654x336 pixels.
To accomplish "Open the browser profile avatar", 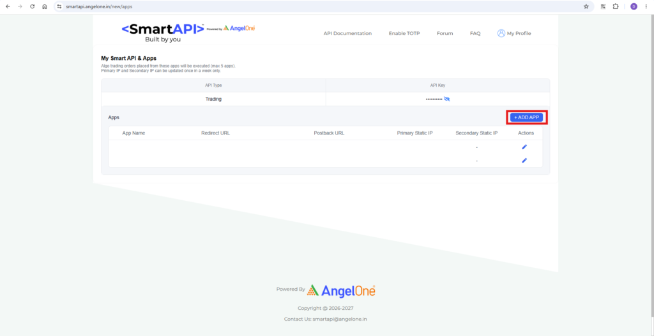I will 634,6.
